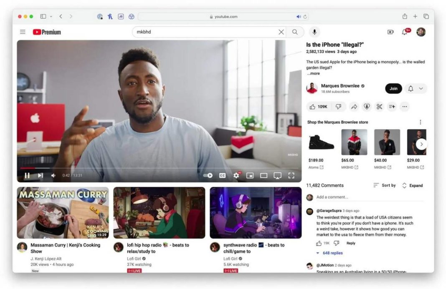Screen dimensions: 446x289
Task: Open the Clip scissors tool
Action: point(379,107)
